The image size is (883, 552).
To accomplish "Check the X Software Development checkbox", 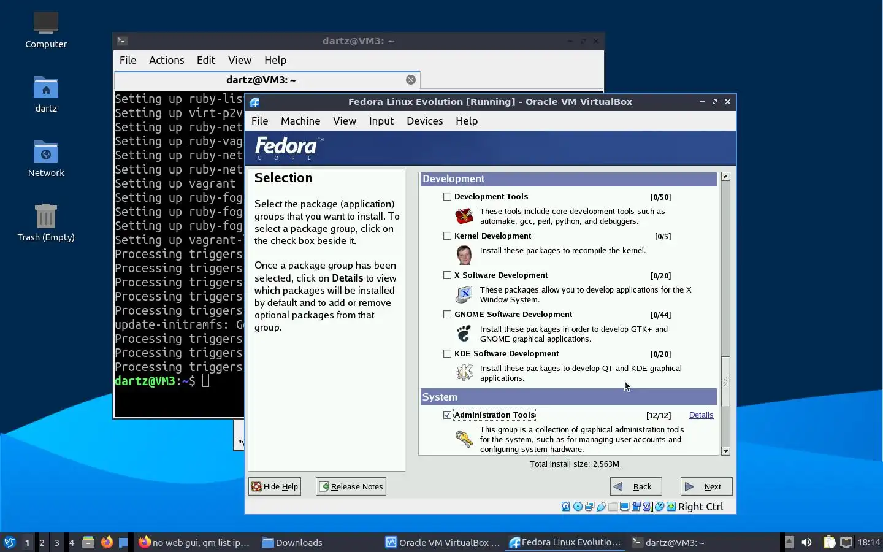I will pos(447,275).
